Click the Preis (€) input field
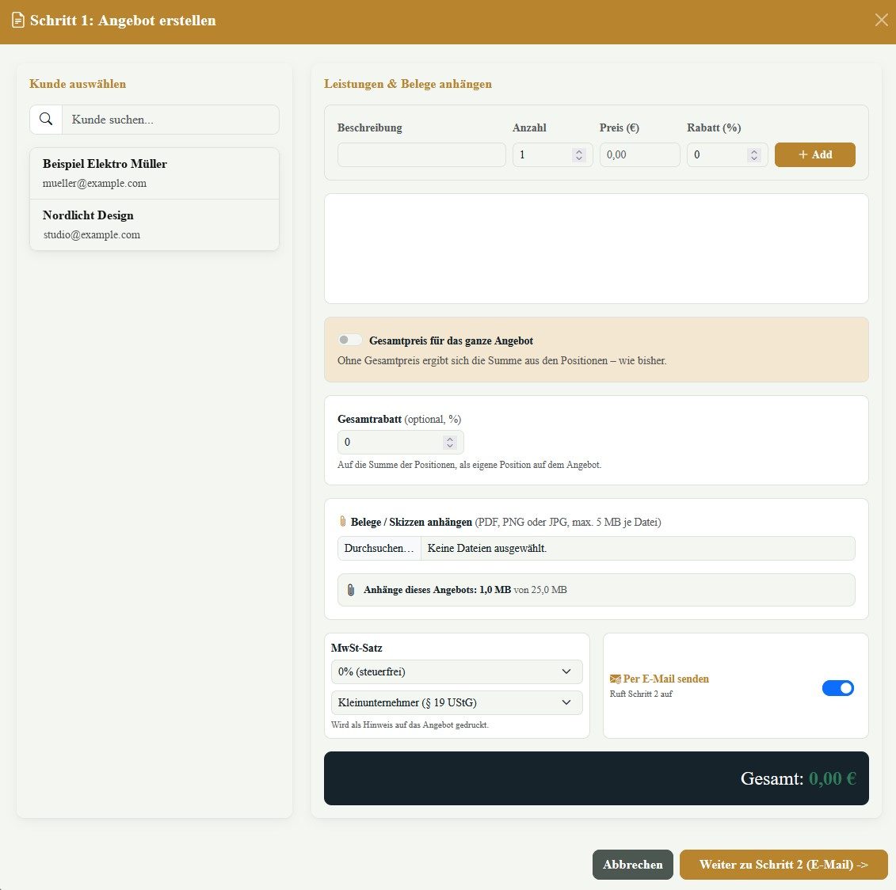 (639, 155)
